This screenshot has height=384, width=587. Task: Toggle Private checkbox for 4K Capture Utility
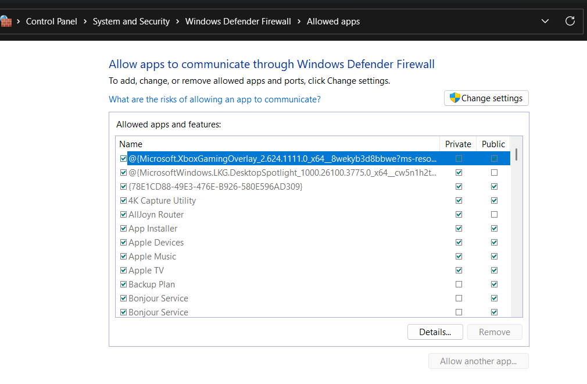coord(459,200)
